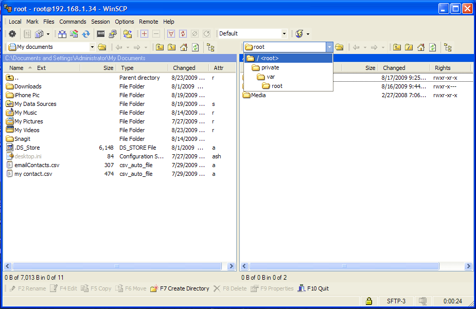The width and height of the screenshot is (476, 309).
Task: Open the Session menu
Action: tap(100, 22)
